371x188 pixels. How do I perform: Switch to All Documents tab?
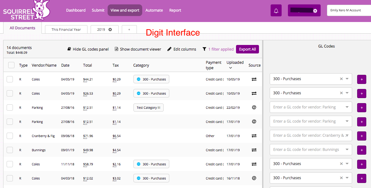[22, 28]
